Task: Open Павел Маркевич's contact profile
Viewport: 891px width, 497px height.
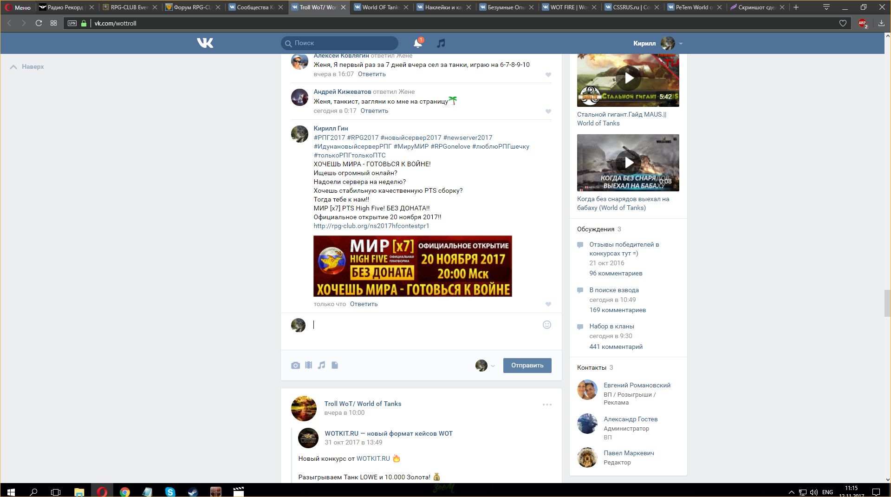Action: pos(629,453)
